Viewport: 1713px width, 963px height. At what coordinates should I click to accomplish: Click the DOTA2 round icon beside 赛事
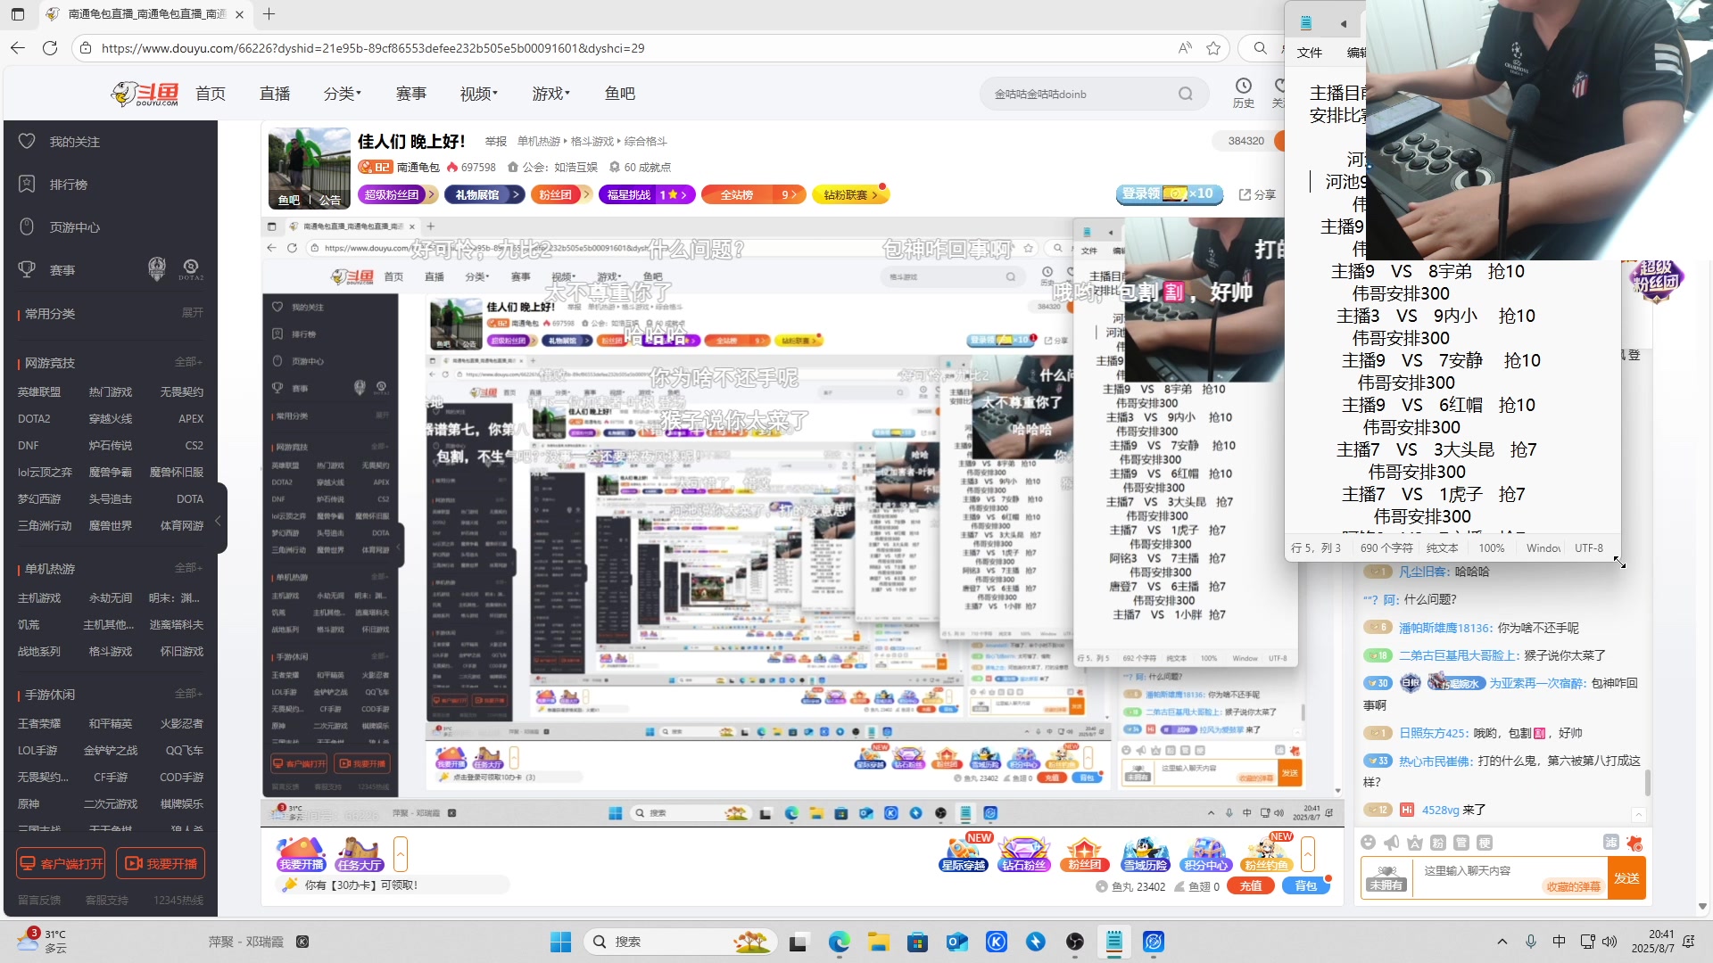(191, 268)
